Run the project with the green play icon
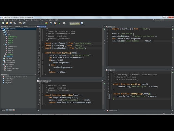Screen dimensions: 174x131 click(x=59, y=23)
